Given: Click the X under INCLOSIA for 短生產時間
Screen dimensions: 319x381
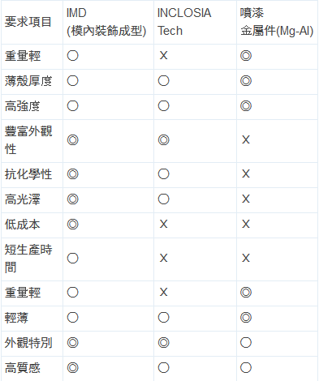Looking at the screenshot, I should coord(163,258).
